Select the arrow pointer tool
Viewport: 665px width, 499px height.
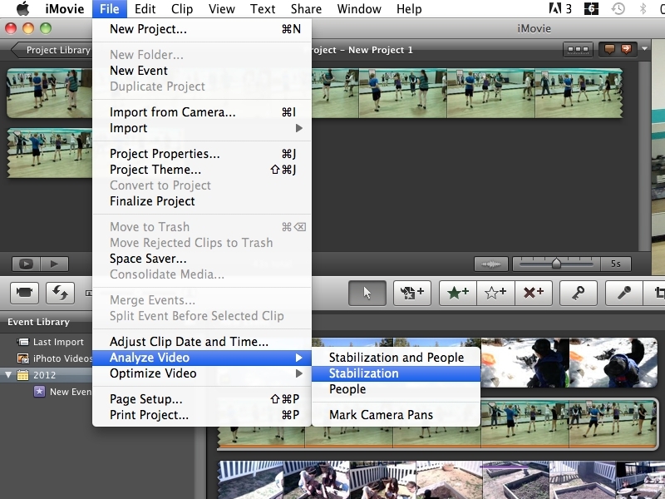pos(367,293)
